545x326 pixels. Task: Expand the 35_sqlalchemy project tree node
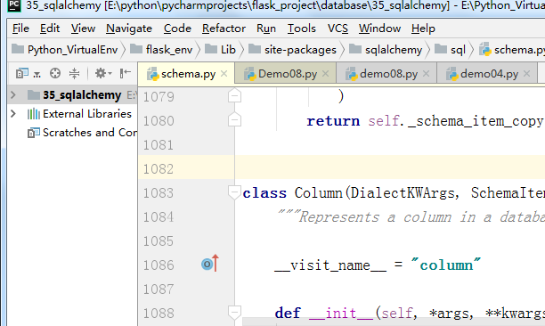pos(13,94)
